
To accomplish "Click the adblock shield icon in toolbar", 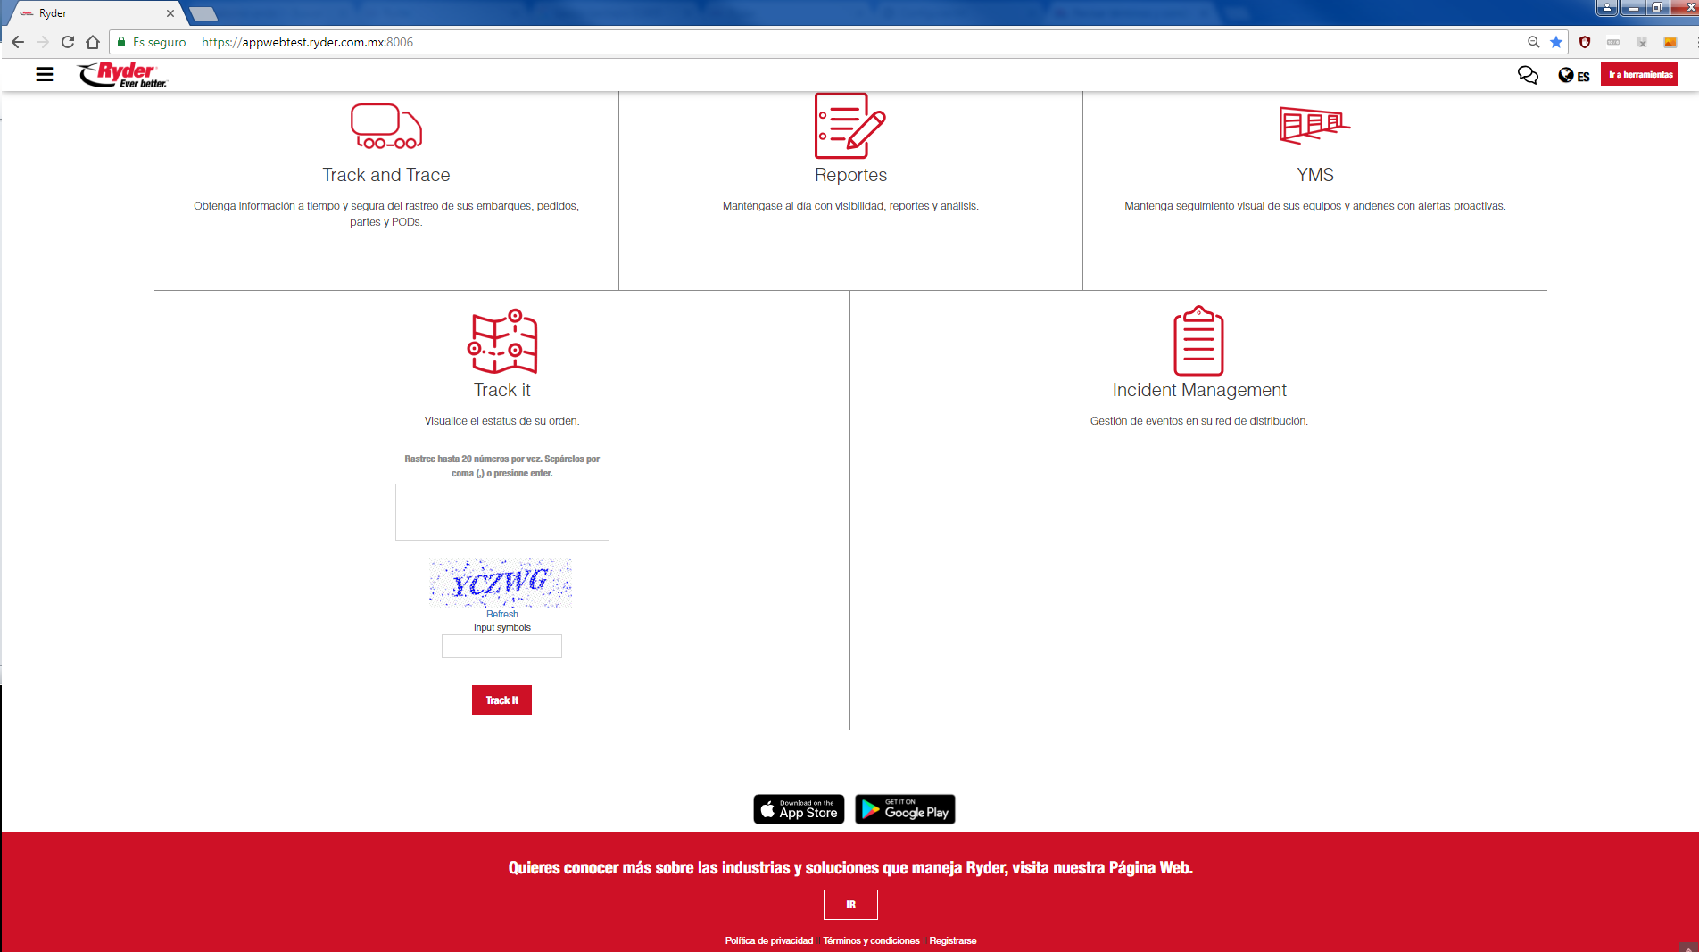I will [x=1585, y=42].
